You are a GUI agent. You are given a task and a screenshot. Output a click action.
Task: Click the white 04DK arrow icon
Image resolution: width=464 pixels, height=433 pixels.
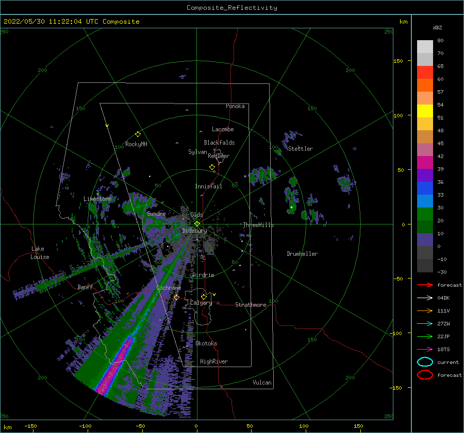click(425, 298)
